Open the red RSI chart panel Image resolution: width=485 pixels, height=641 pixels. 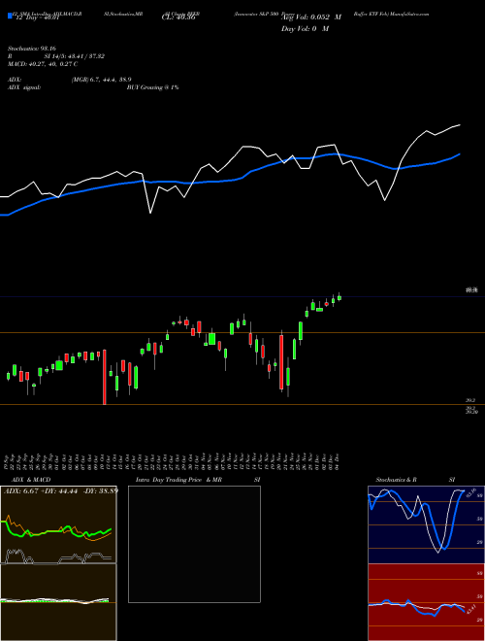tap(426, 602)
